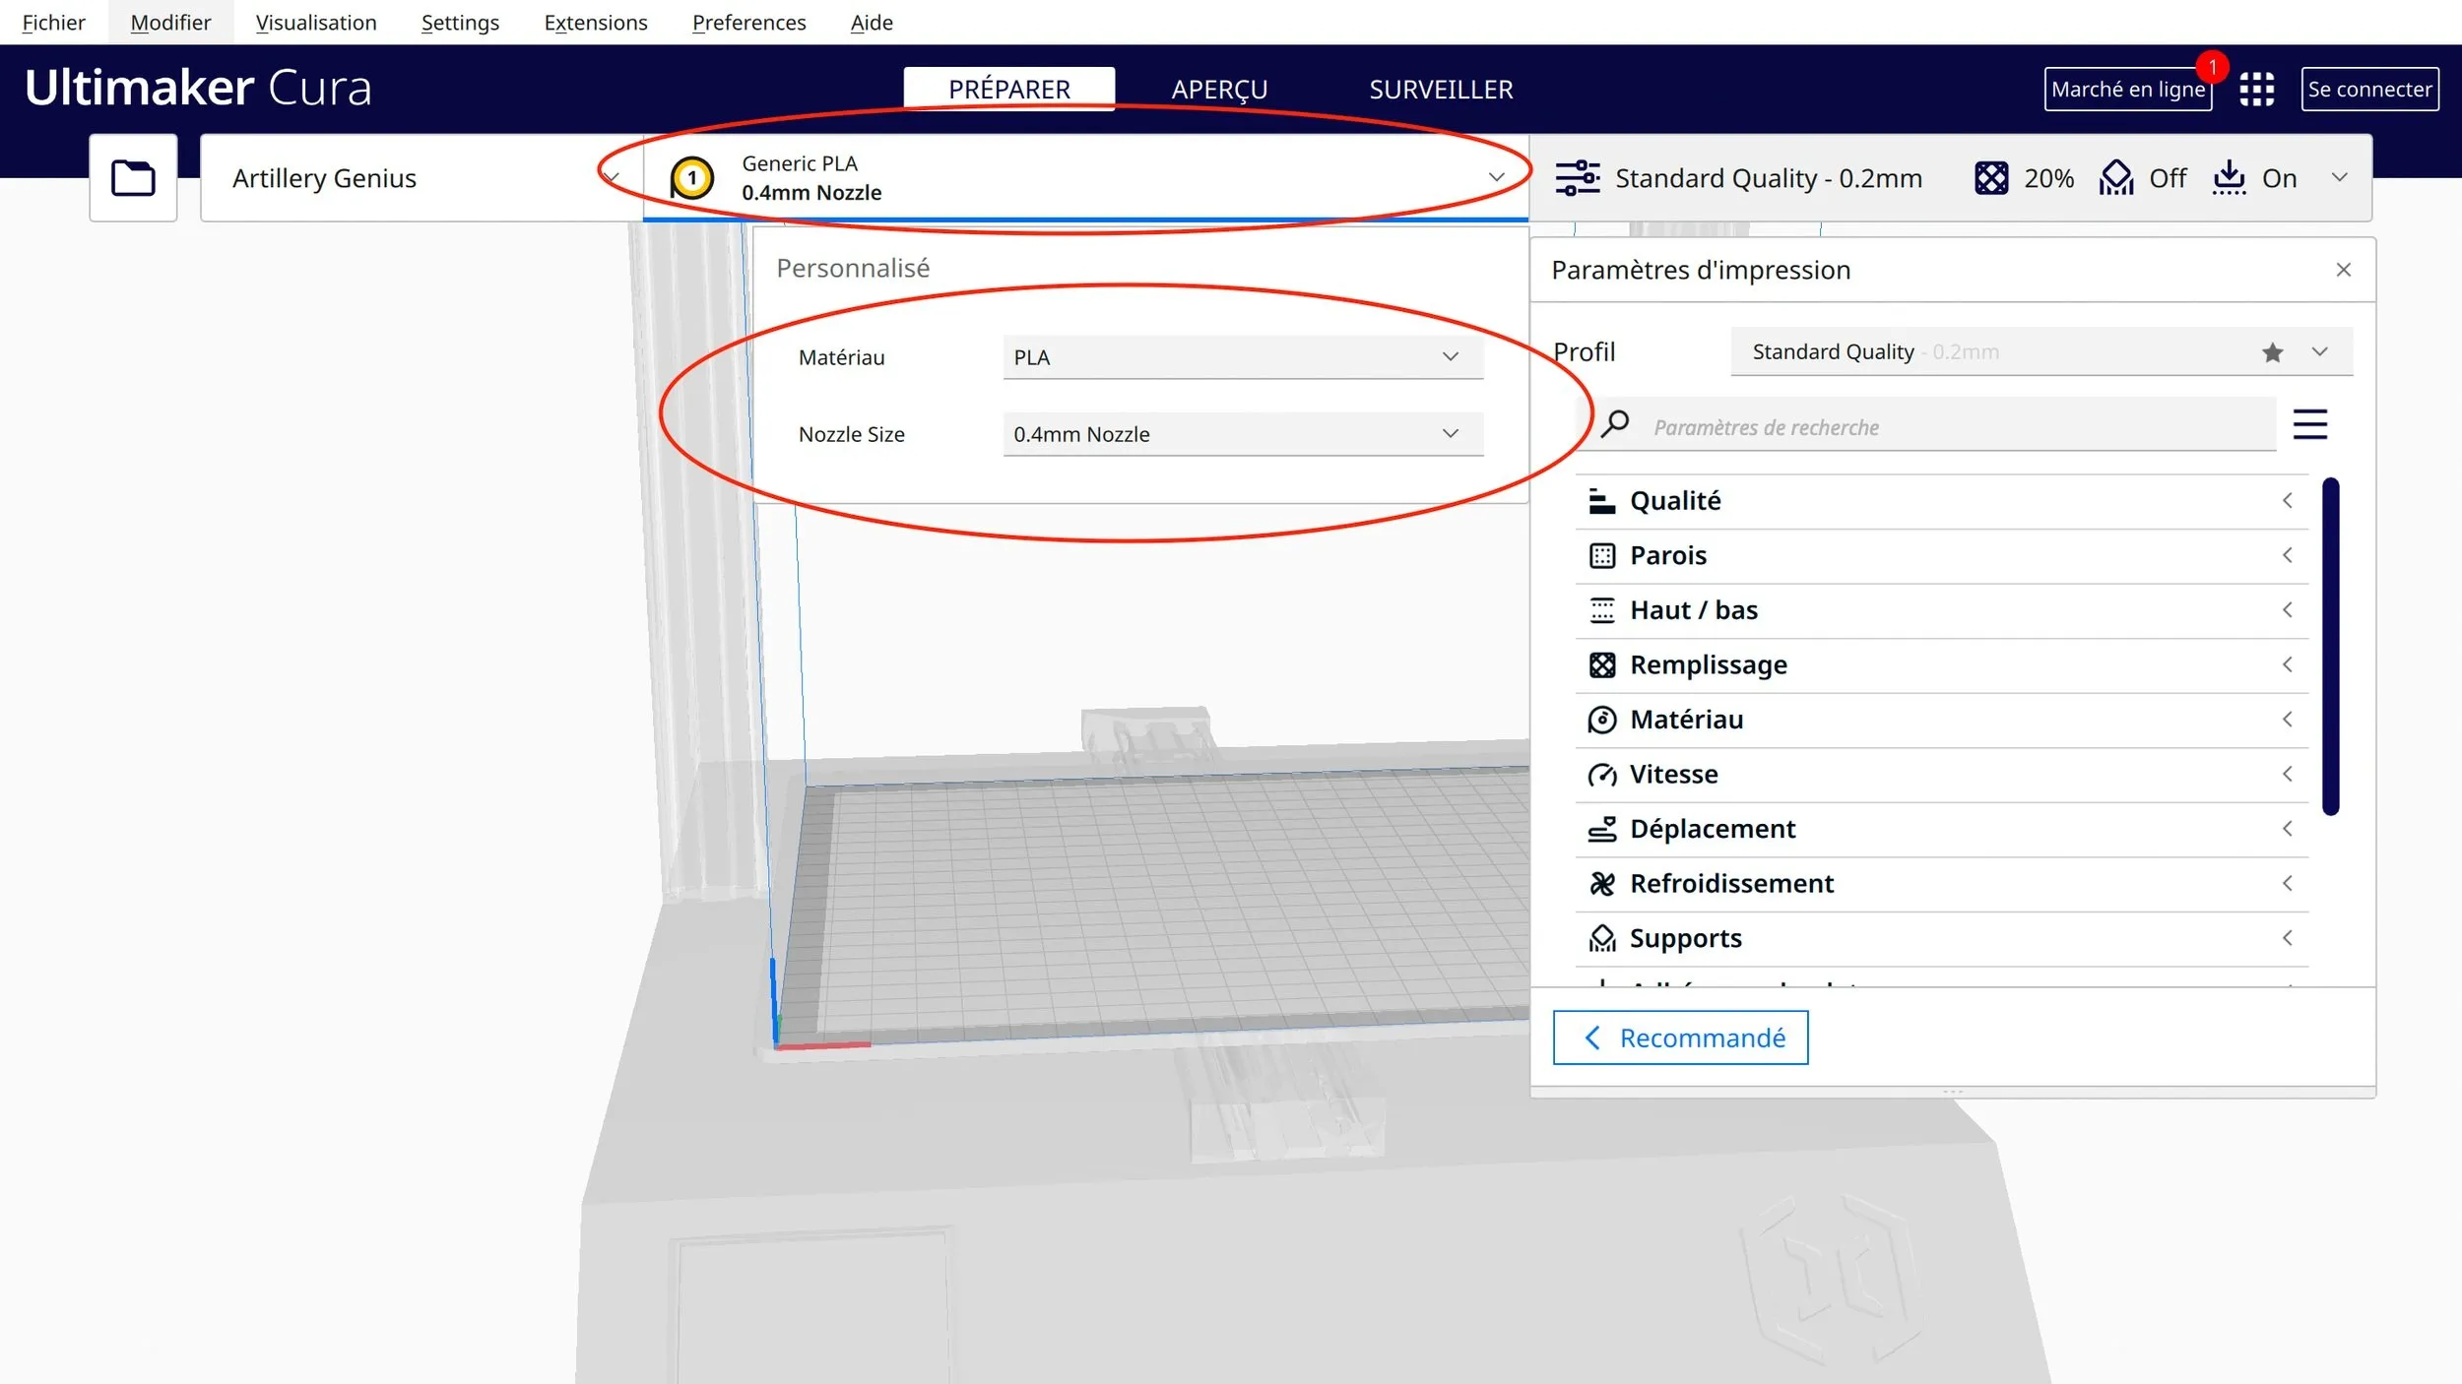This screenshot has height=1384, width=2462.
Task: Open Marché en ligne marketplace
Action: [x=2128, y=90]
